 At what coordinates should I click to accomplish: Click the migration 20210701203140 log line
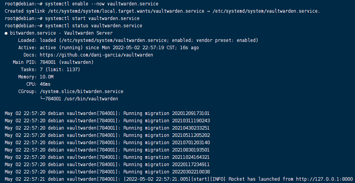[107, 143]
